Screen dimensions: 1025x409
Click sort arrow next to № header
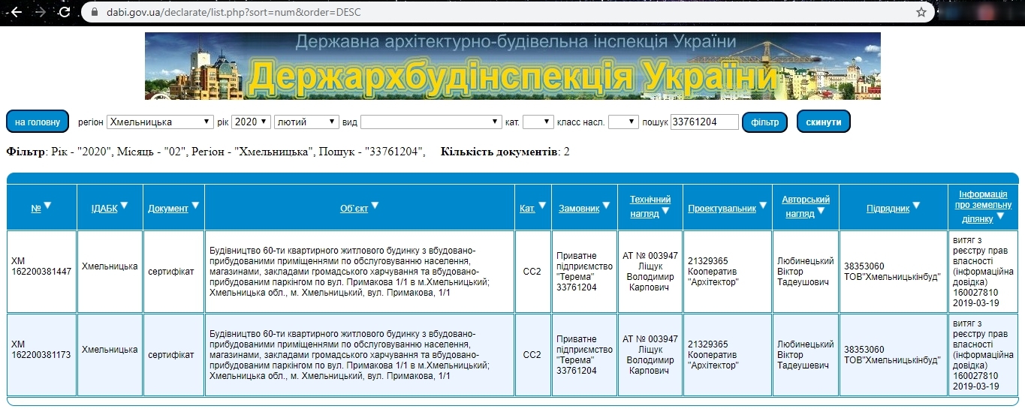47,206
